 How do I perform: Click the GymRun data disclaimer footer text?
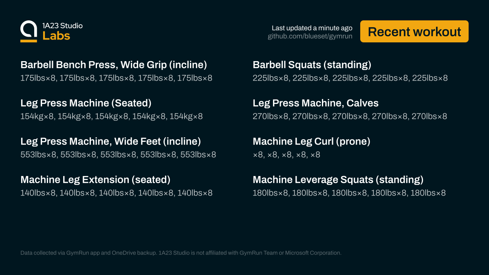pos(181,253)
